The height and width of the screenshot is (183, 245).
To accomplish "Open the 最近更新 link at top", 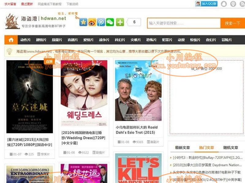I will click(27, 4).
